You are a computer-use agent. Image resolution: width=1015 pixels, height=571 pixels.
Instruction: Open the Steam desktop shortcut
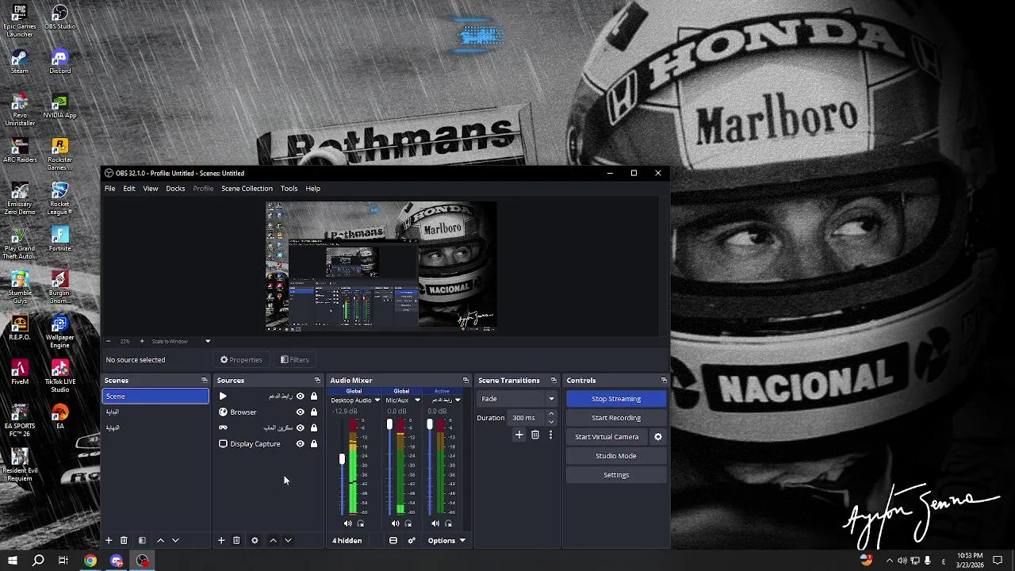tap(20, 61)
